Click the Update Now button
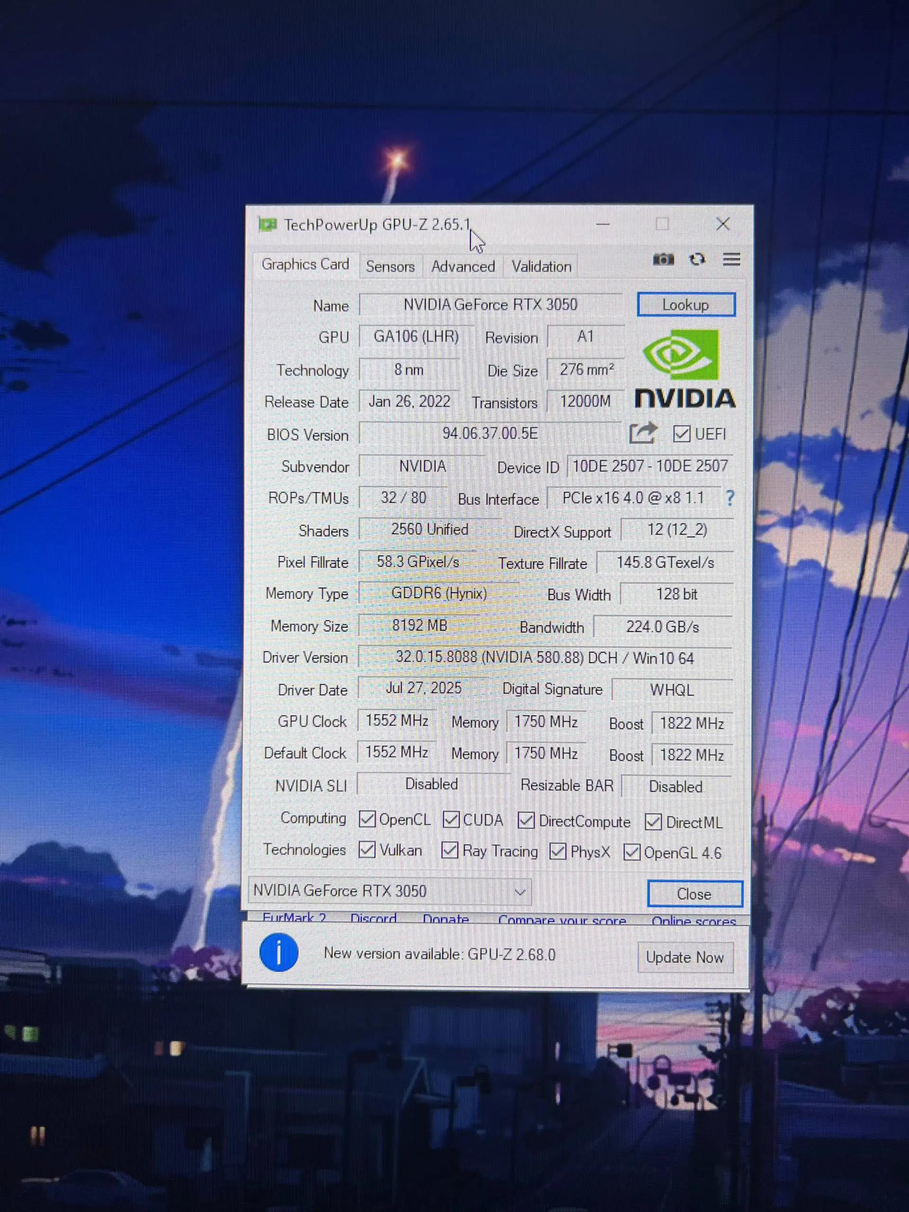Image resolution: width=909 pixels, height=1212 pixels. [x=685, y=957]
